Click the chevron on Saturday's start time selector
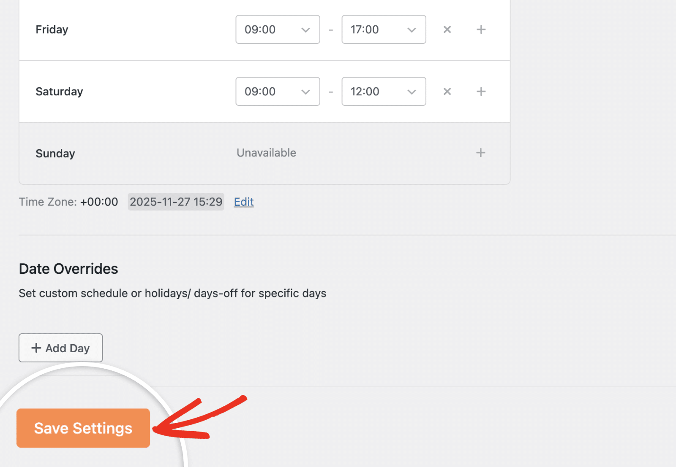Image resolution: width=676 pixels, height=467 pixels. [305, 91]
